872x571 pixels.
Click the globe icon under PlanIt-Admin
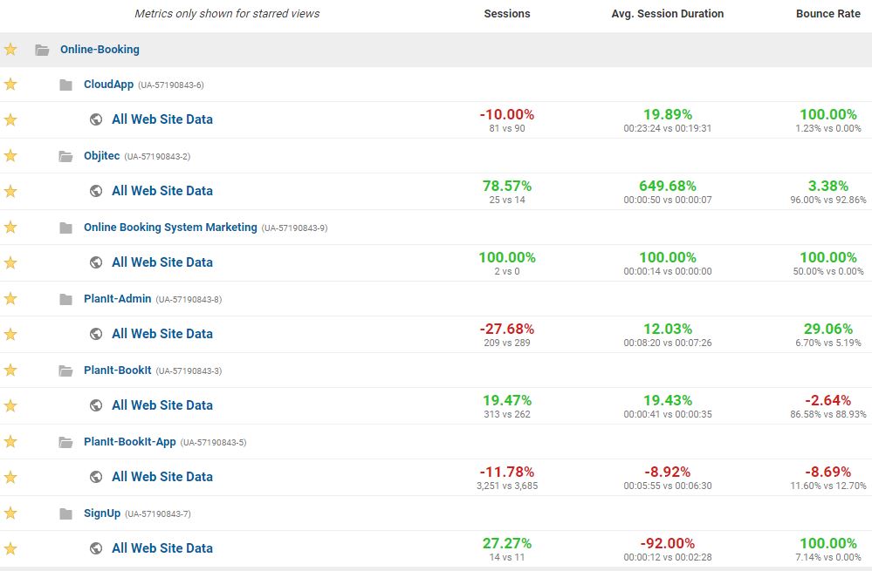pos(96,334)
